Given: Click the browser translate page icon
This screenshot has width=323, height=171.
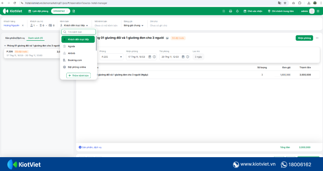Looking at the screenshot, I should tap(280, 3).
